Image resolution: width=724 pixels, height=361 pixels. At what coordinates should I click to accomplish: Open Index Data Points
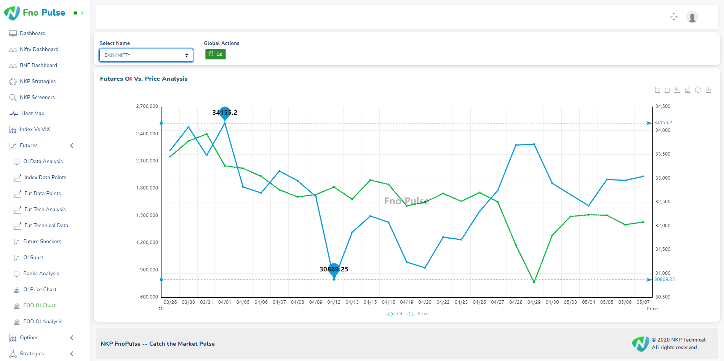(x=45, y=177)
